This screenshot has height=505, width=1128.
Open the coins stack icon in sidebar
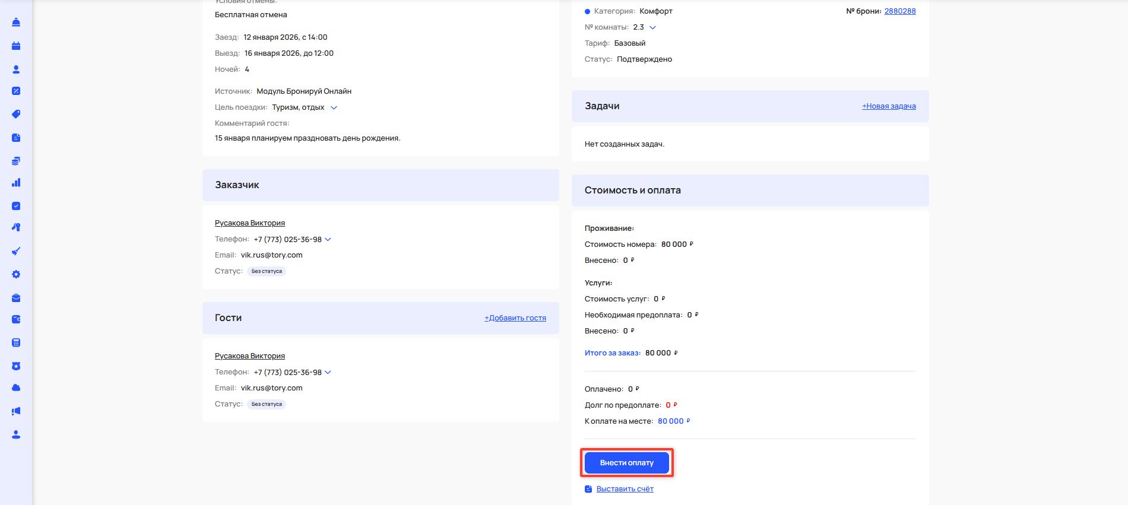pos(16,161)
